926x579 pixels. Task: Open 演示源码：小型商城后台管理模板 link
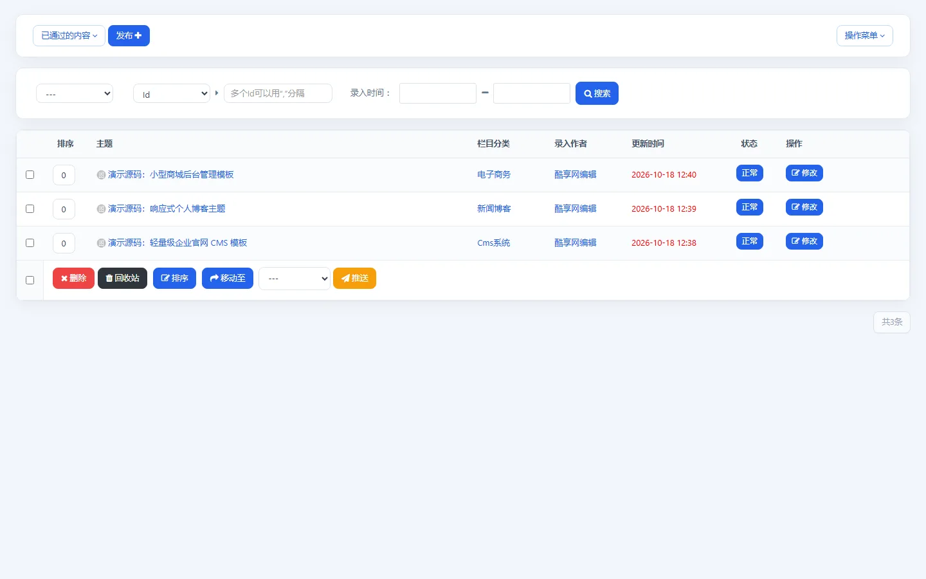click(171, 175)
